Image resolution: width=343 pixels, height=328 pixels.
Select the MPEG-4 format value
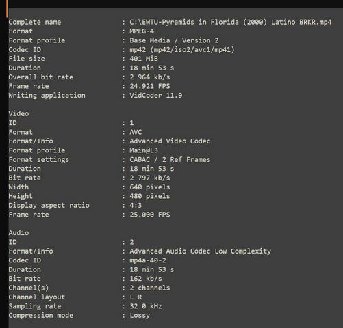[x=142, y=31]
